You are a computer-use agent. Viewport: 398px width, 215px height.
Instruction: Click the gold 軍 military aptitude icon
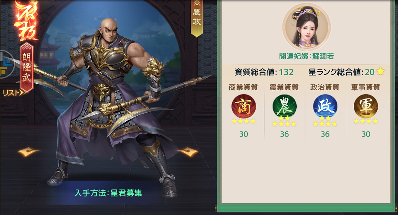click(366, 106)
